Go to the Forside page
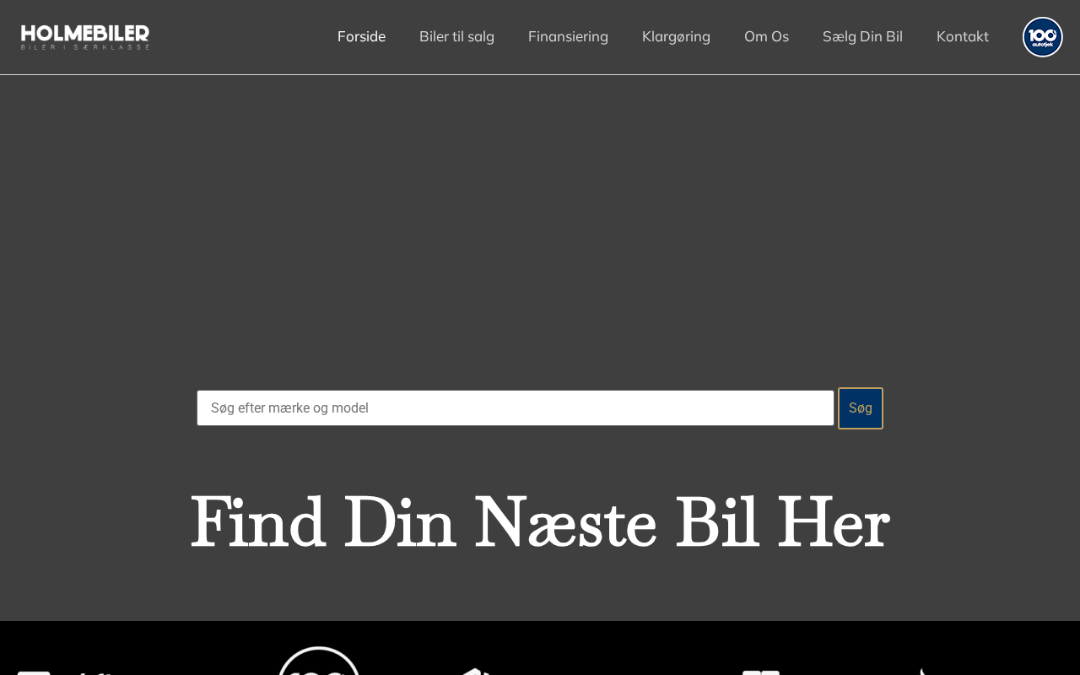 361,36
